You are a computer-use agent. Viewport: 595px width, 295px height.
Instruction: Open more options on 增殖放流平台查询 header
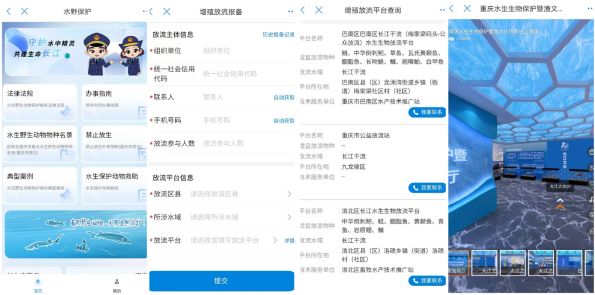point(442,10)
